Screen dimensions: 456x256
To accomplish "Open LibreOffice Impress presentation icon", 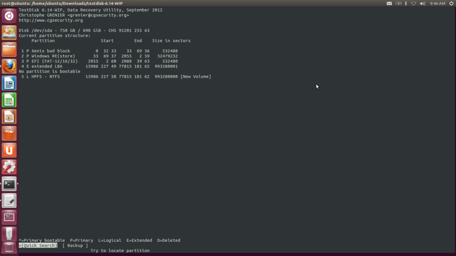I will 9,117.
